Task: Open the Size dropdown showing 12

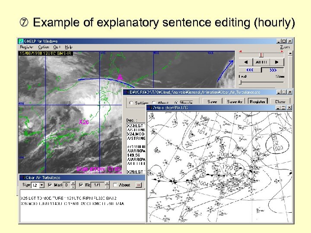Action: [41, 185]
